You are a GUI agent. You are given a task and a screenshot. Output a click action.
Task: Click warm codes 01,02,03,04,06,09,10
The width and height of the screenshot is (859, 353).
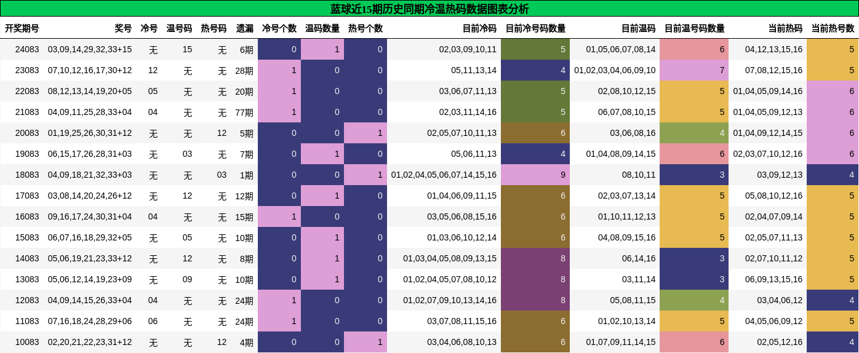coord(615,70)
